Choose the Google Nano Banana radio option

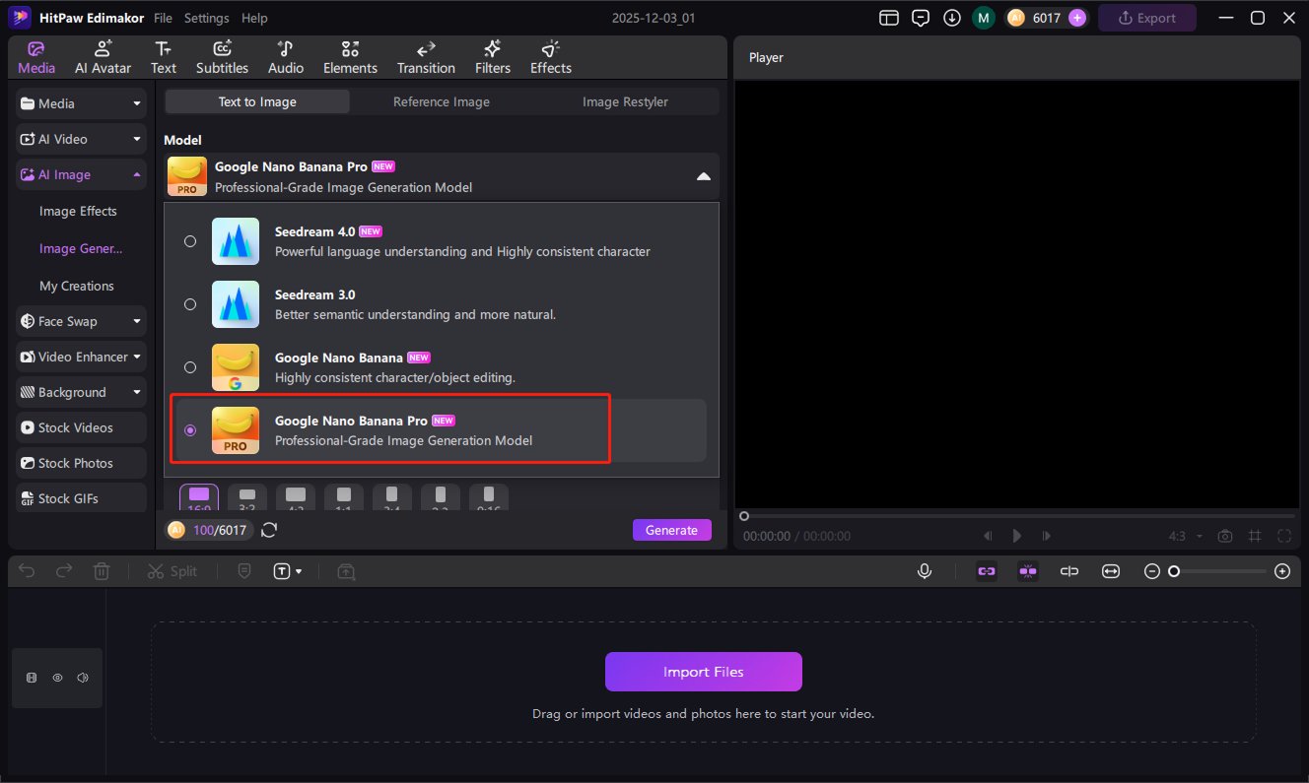190,367
